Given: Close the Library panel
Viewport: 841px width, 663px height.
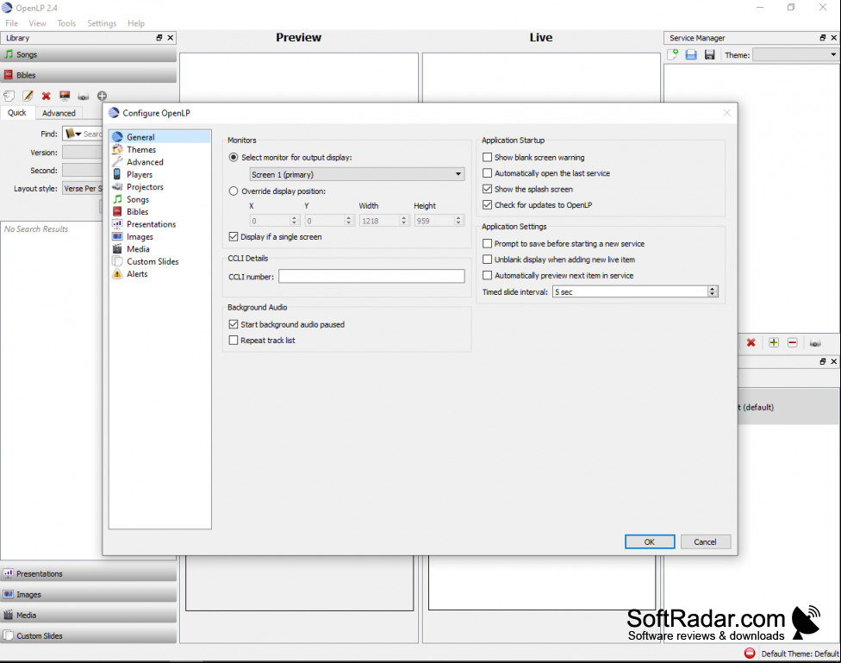Looking at the screenshot, I should coord(171,38).
